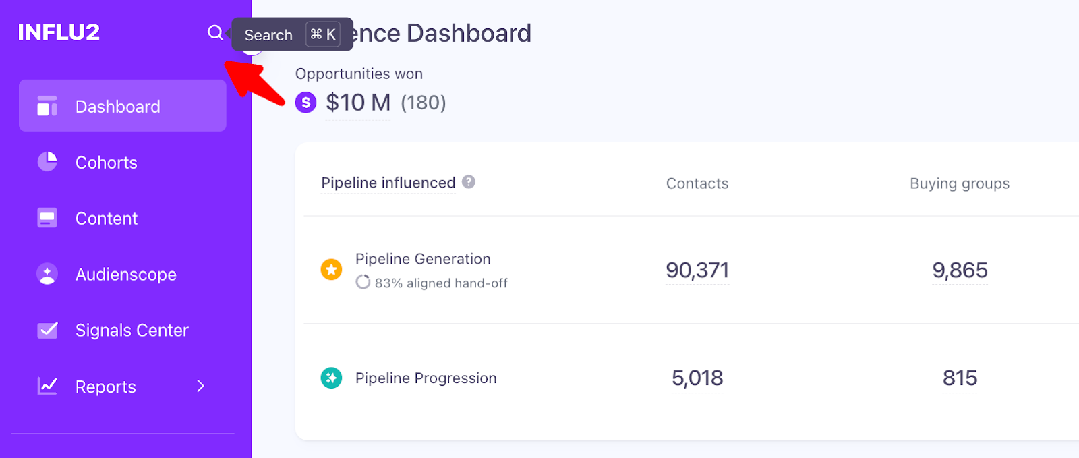Select the Dashboard menu item
The image size is (1079, 458).
pos(117,105)
